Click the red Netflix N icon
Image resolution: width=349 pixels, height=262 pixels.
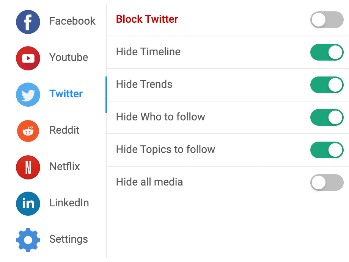pyautogui.click(x=28, y=167)
